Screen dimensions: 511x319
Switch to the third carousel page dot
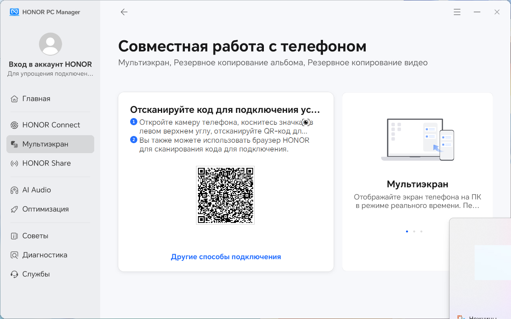[x=421, y=231]
